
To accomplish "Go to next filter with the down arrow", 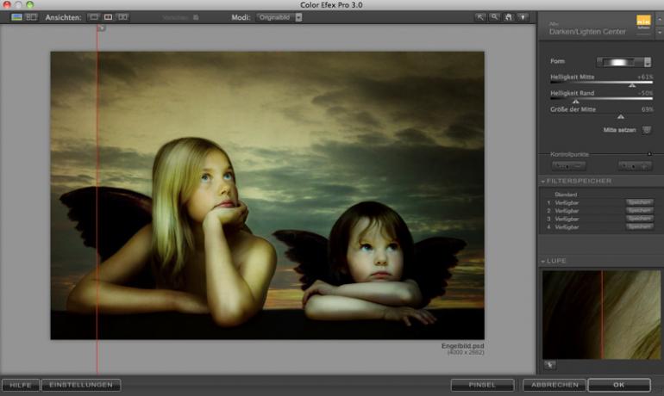I will [x=660, y=32].
